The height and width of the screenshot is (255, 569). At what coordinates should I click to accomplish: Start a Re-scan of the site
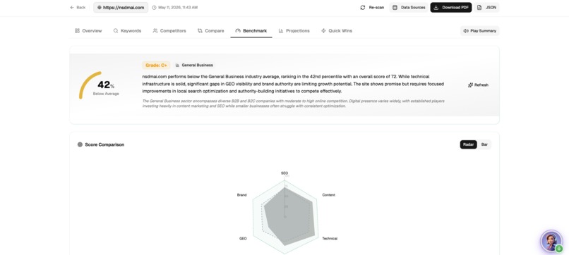(372, 7)
